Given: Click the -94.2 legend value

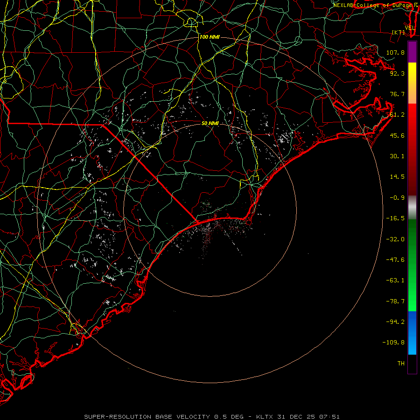Looking at the screenshot, I should 395,322.
